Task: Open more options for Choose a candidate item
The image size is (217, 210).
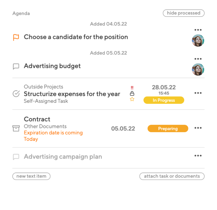Action: pos(198,30)
